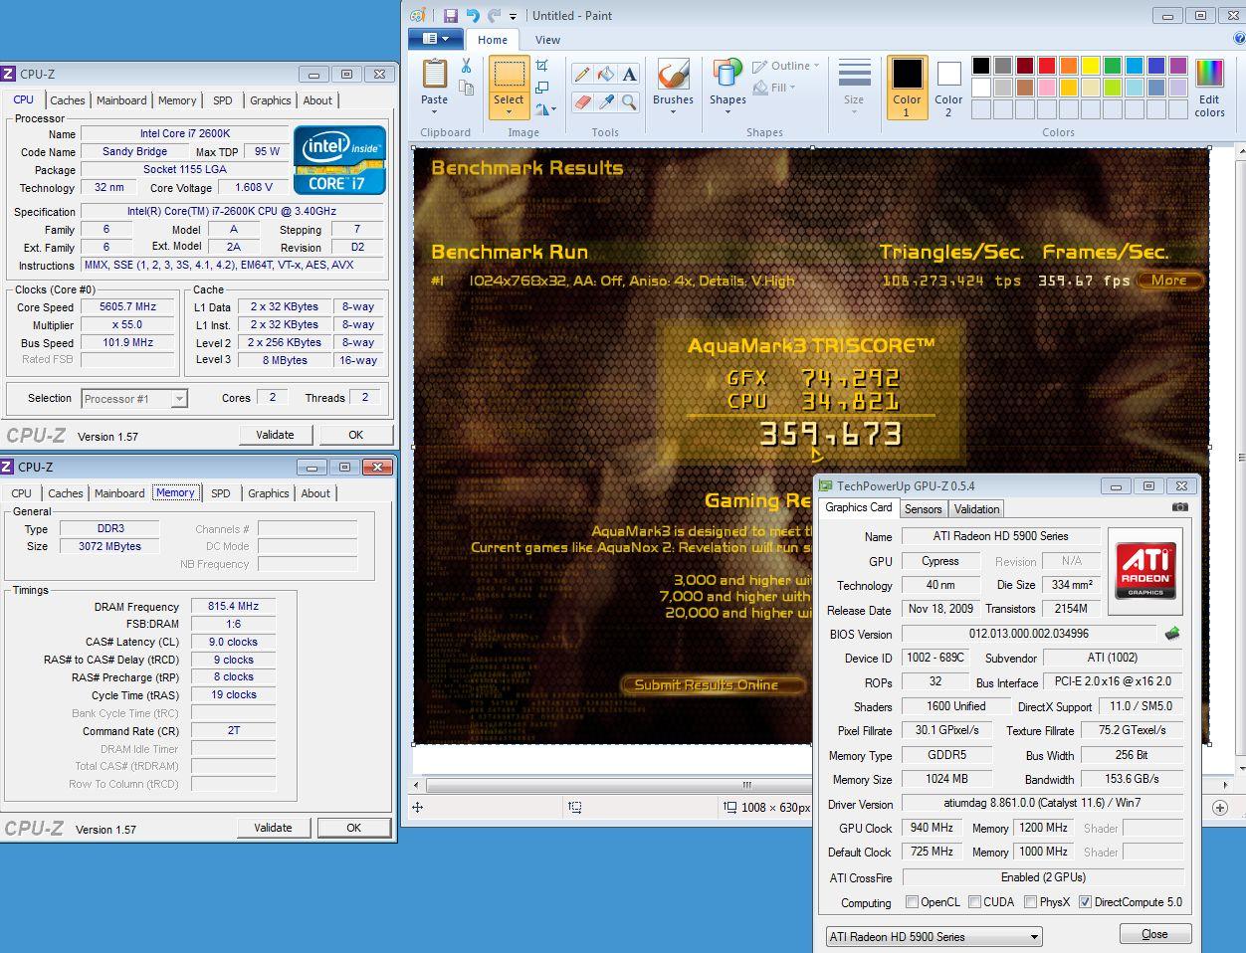Select the Color 1 black swatch button

point(907,87)
